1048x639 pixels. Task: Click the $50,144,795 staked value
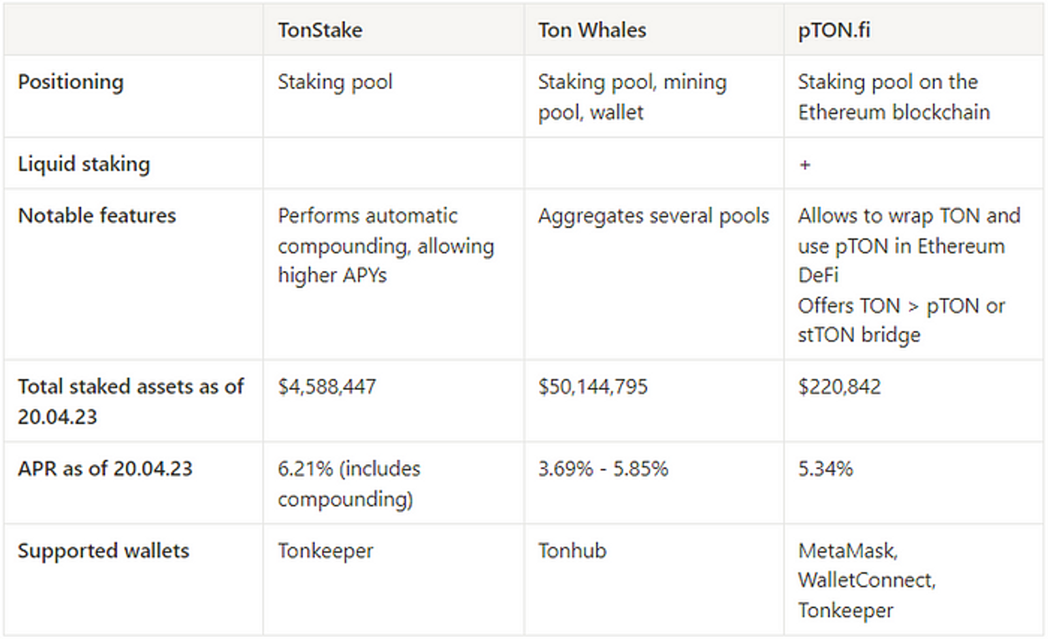[x=593, y=387]
